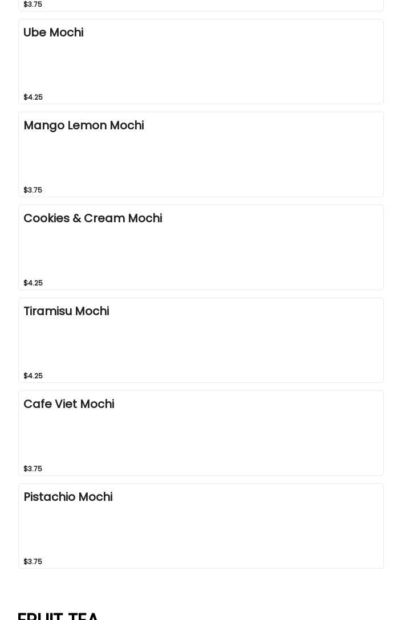Screen dimensions: 402x620
Task: Open the Tiramisu Mochi item title
Action: tap(66, 311)
